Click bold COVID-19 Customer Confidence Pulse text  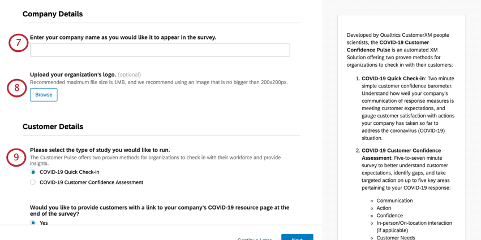pyautogui.click(x=388, y=46)
